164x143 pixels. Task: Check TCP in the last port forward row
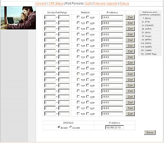pyautogui.click(x=78, y=114)
